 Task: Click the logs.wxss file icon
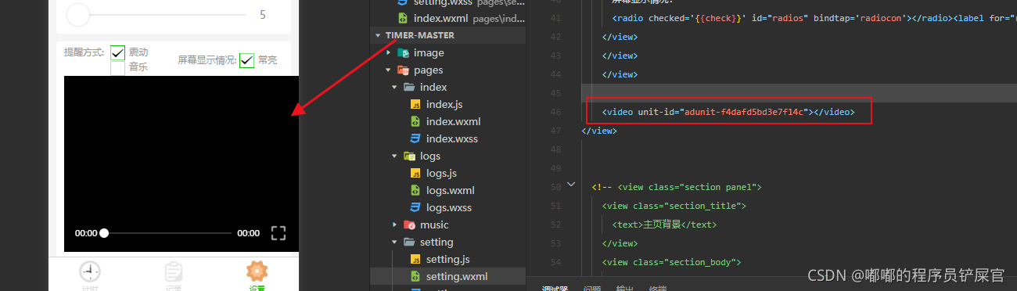coord(416,207)
